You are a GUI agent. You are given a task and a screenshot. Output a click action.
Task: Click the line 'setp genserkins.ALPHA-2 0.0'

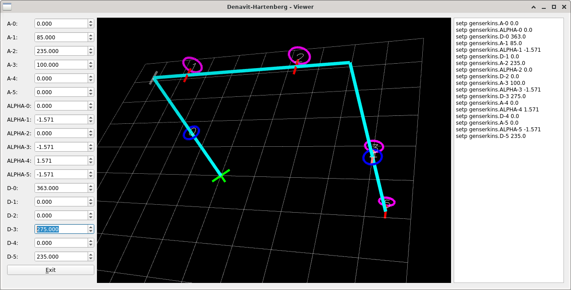(494, 70)
